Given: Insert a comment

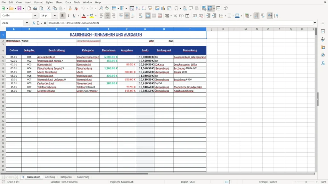Looking at the screenshot, I should pos(191,8).
